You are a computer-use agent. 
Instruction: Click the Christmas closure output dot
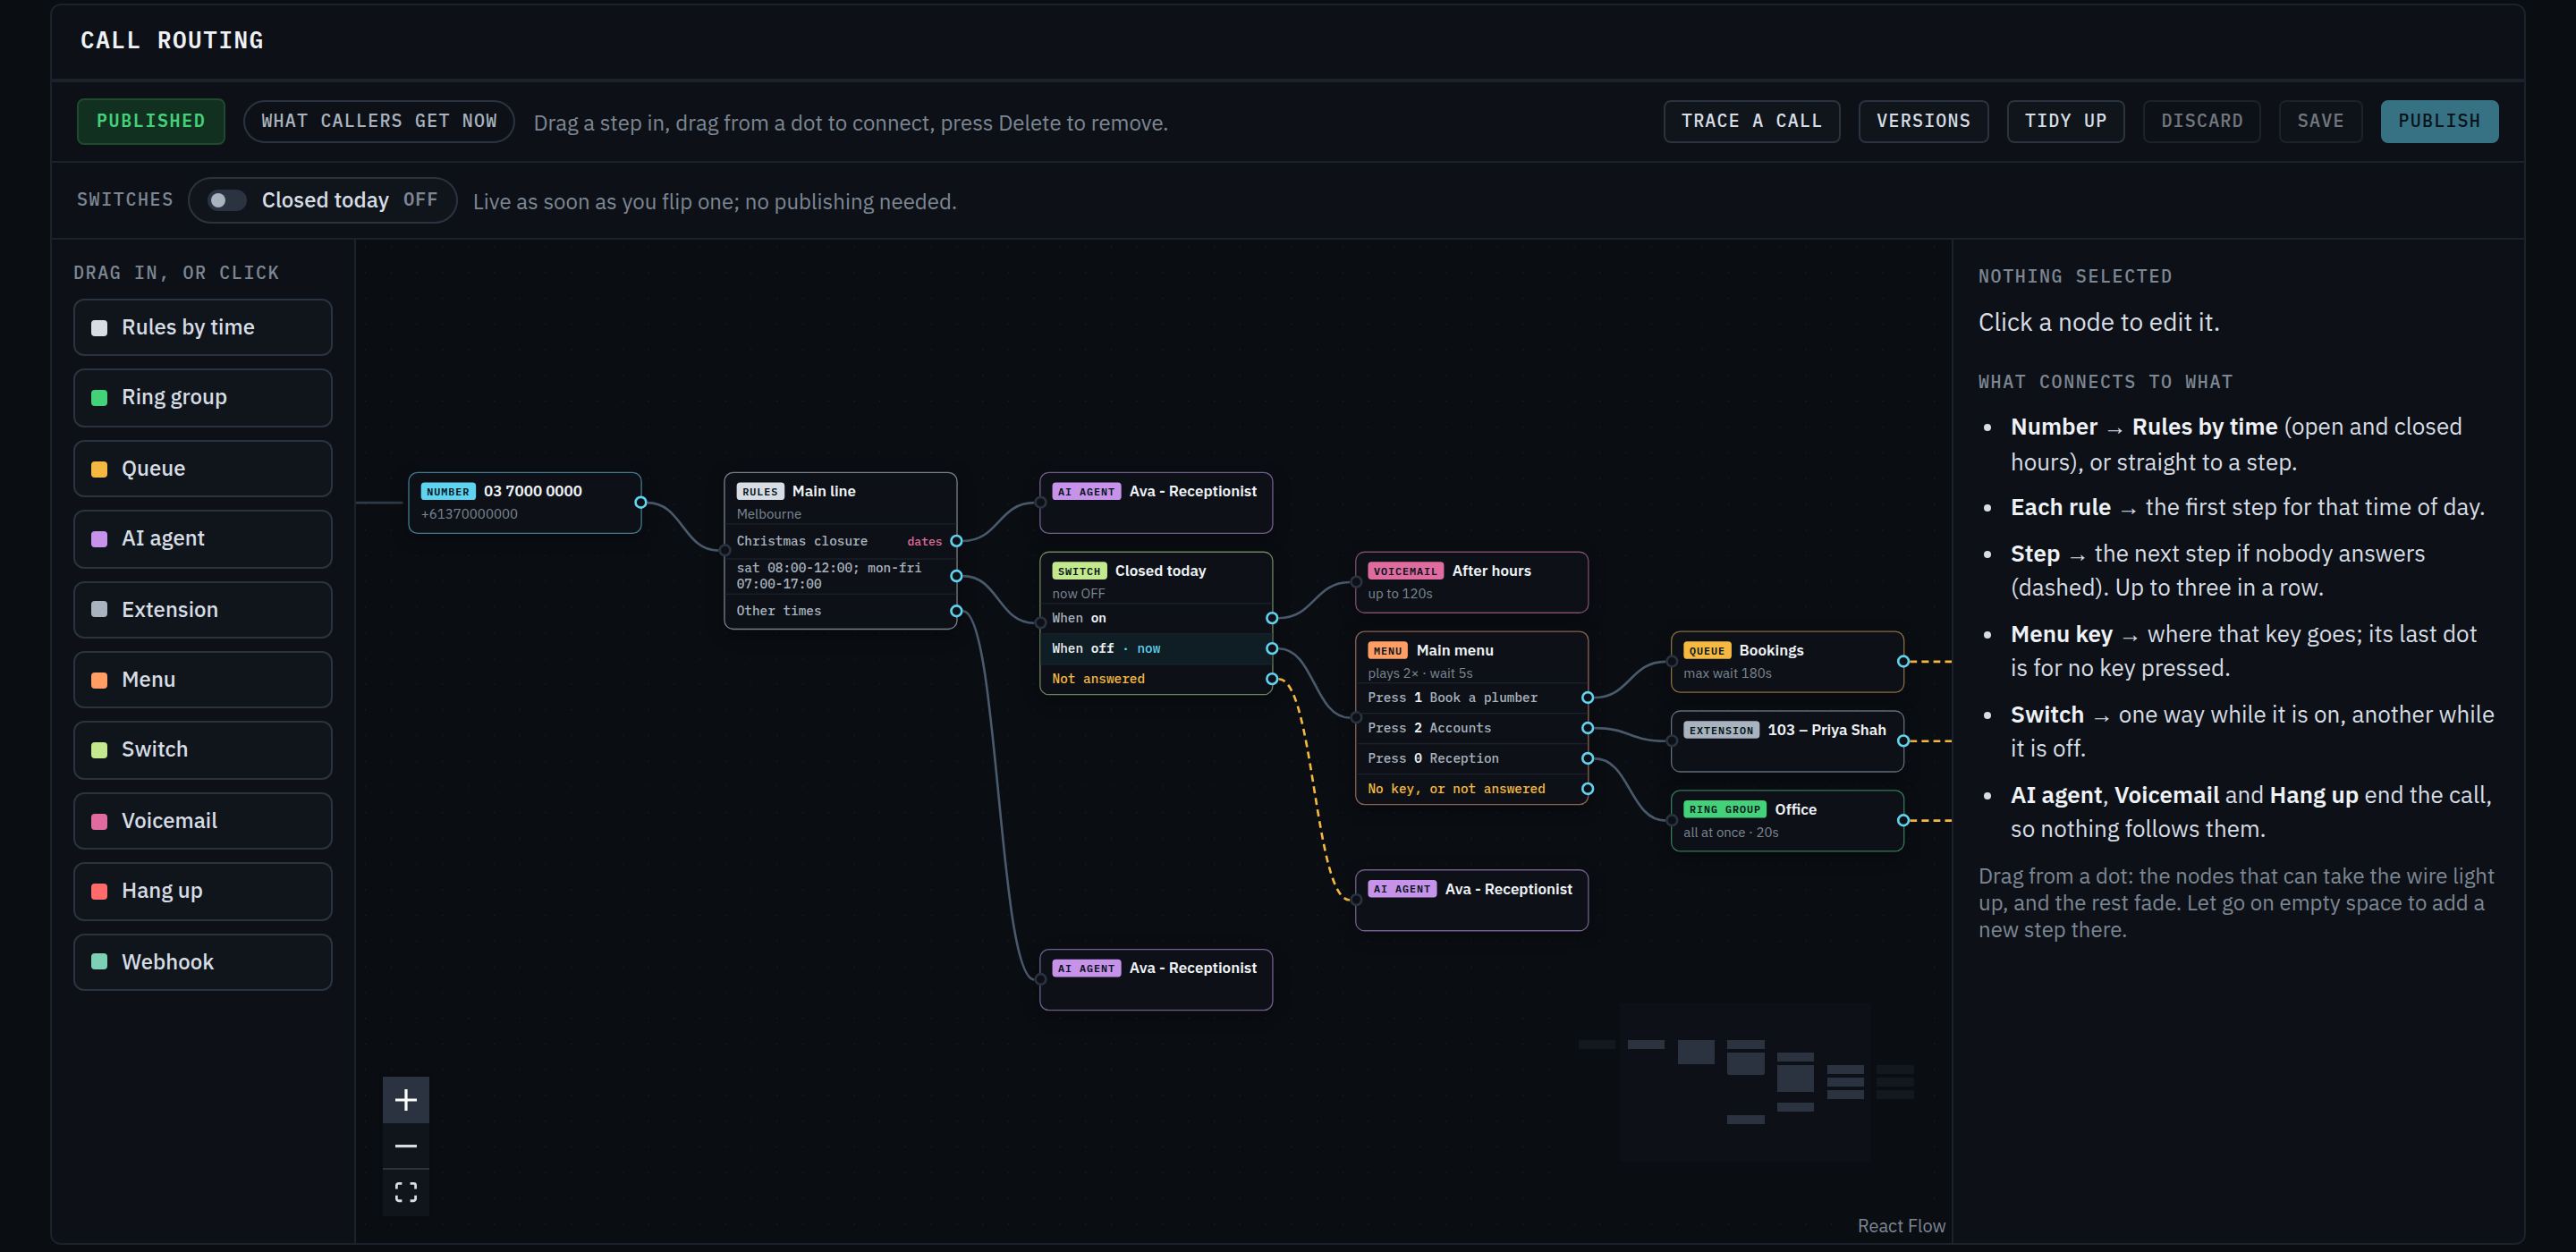pos(956,541)
